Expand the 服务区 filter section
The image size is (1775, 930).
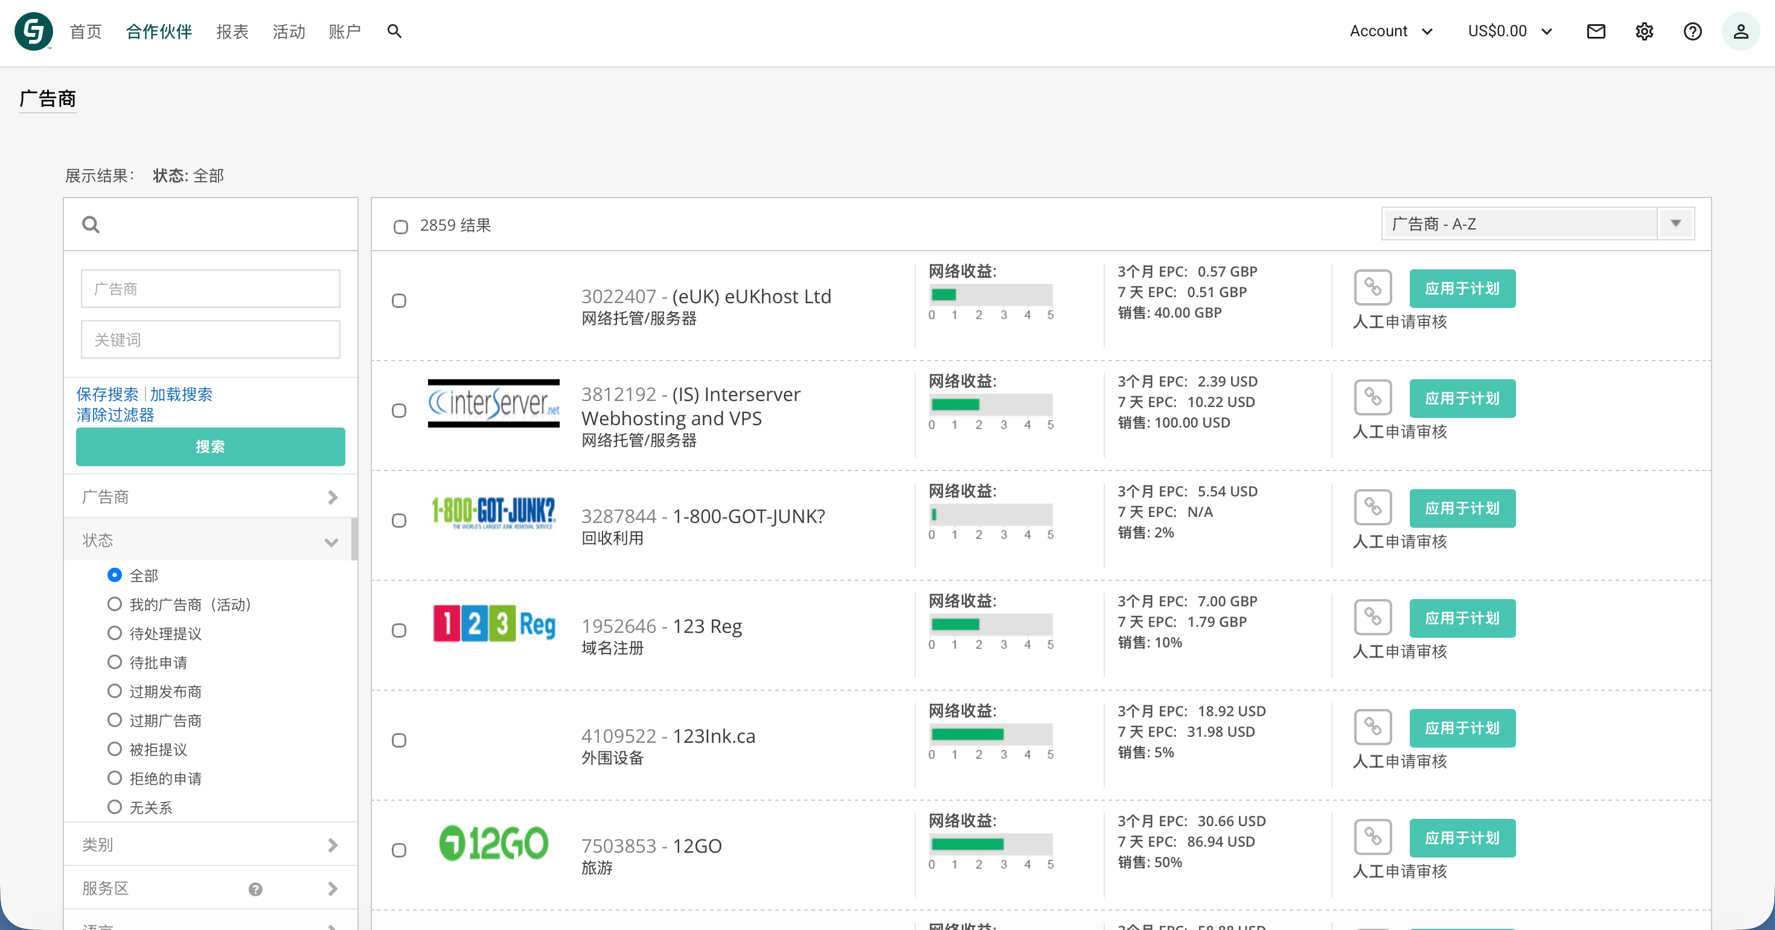[210, 888]
